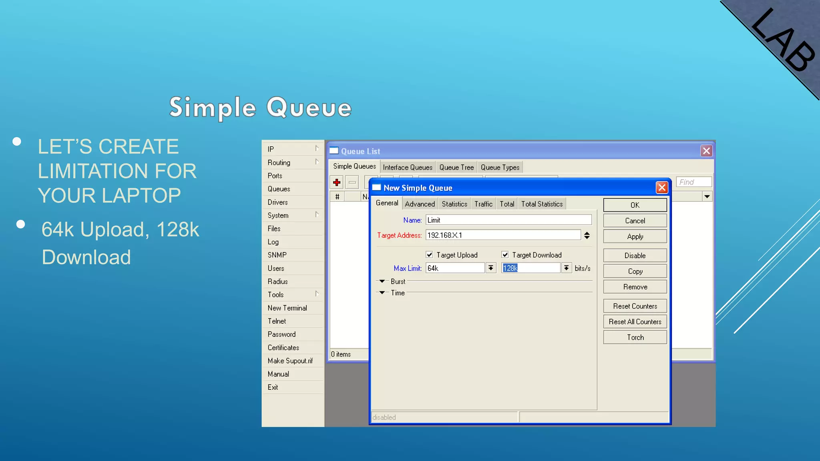The image size is (820, 461).
Task: Click the Name input field
Action: (x=508, y=220)
